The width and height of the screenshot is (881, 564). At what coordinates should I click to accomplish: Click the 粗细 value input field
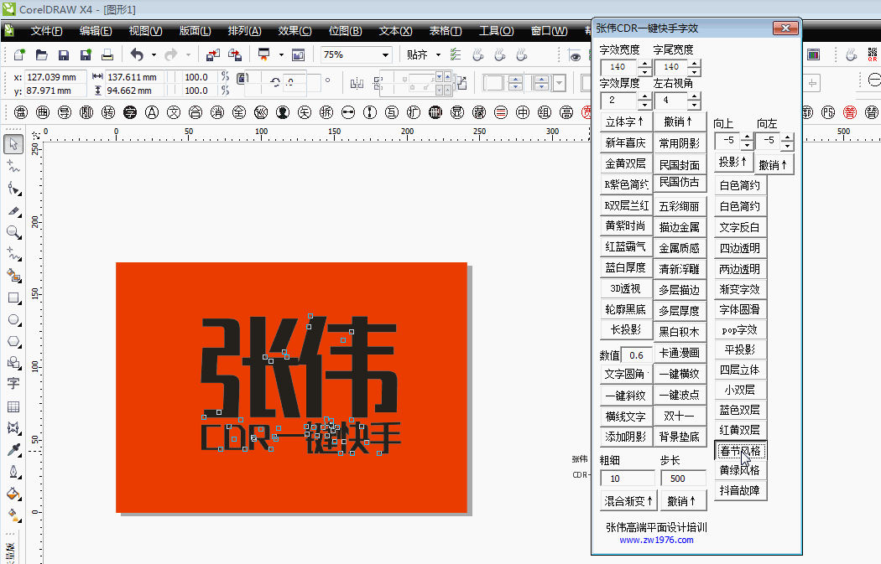(625, 478)
